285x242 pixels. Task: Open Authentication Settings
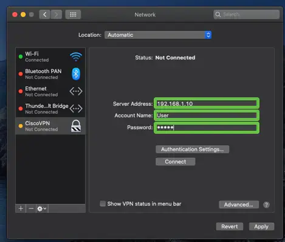pos(193,150)
